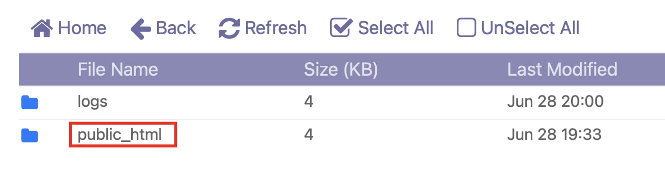The height and width of the screenshot is (178, 665).
Task: UnSelect All files in list
Action: pyautogui.click(x=518, y=28)
